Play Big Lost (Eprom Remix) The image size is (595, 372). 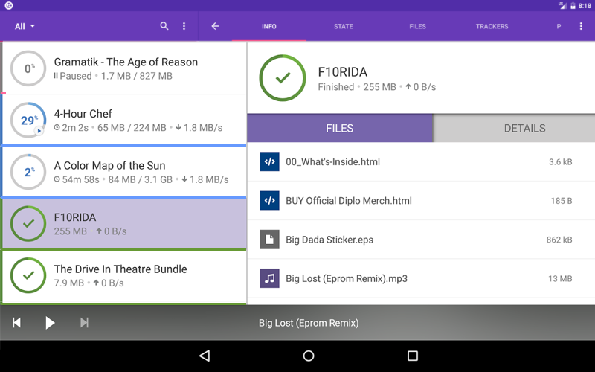pos(50,323)
